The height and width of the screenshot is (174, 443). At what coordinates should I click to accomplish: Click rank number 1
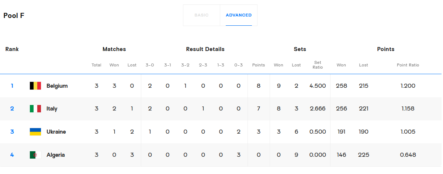12,86
